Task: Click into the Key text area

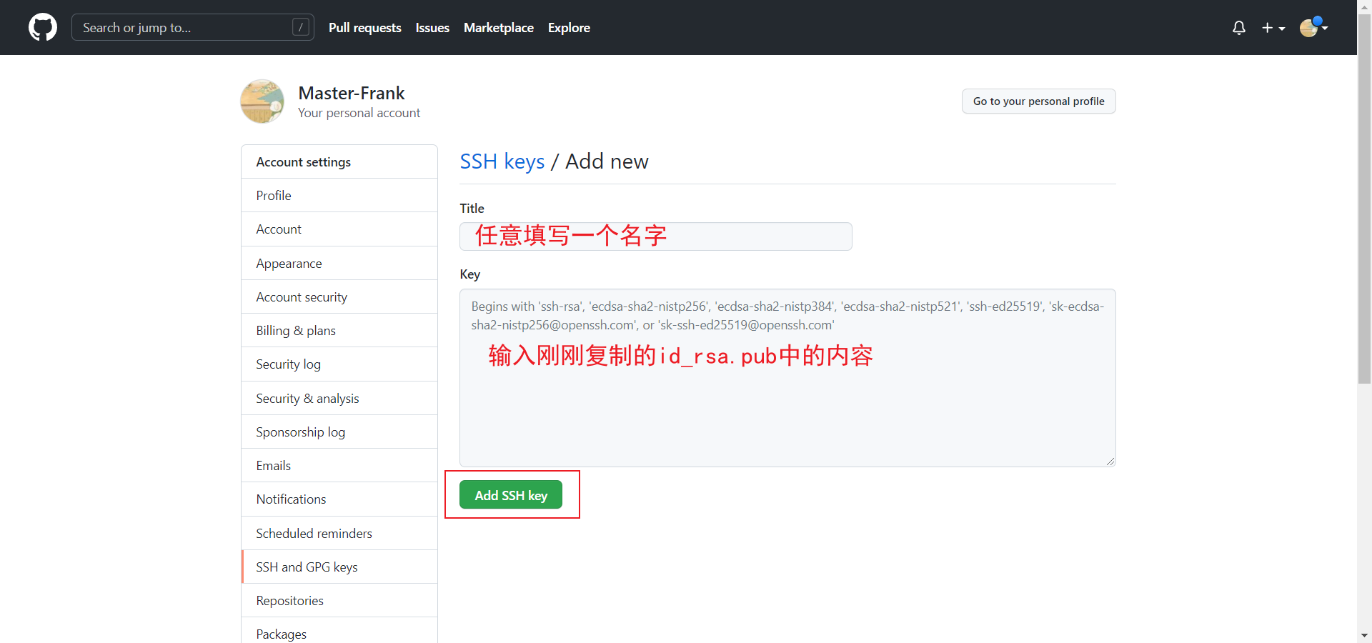Action: (787, 378)
